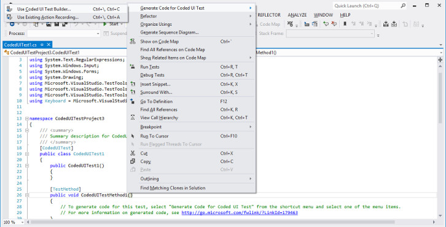Open Show Related Items on Code Map submenu

[191, 58]
